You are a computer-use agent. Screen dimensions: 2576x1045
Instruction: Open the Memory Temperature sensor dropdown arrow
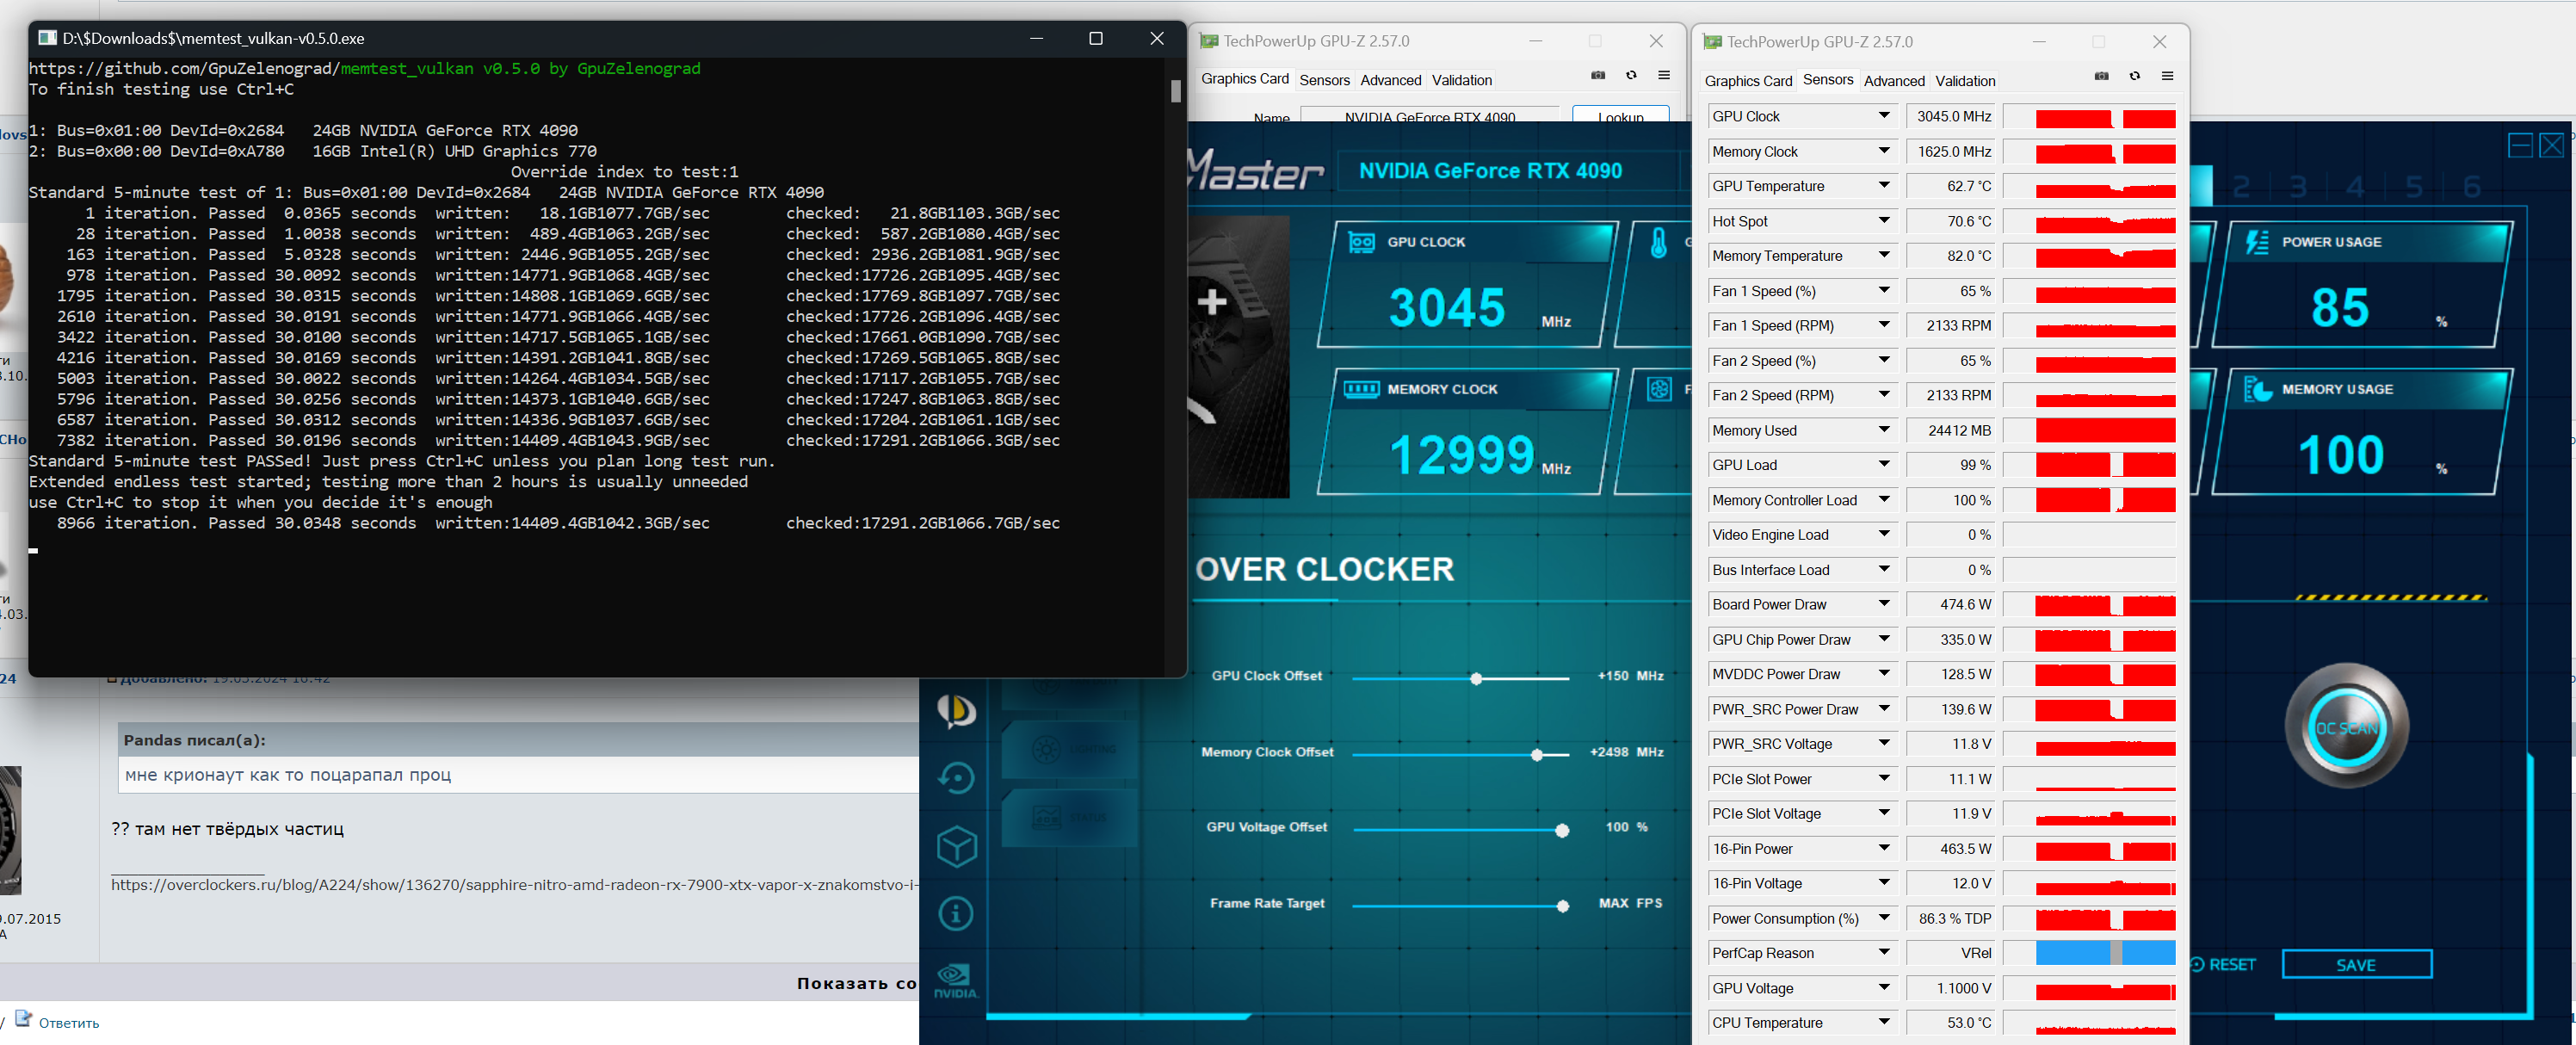coord(1884,256)
